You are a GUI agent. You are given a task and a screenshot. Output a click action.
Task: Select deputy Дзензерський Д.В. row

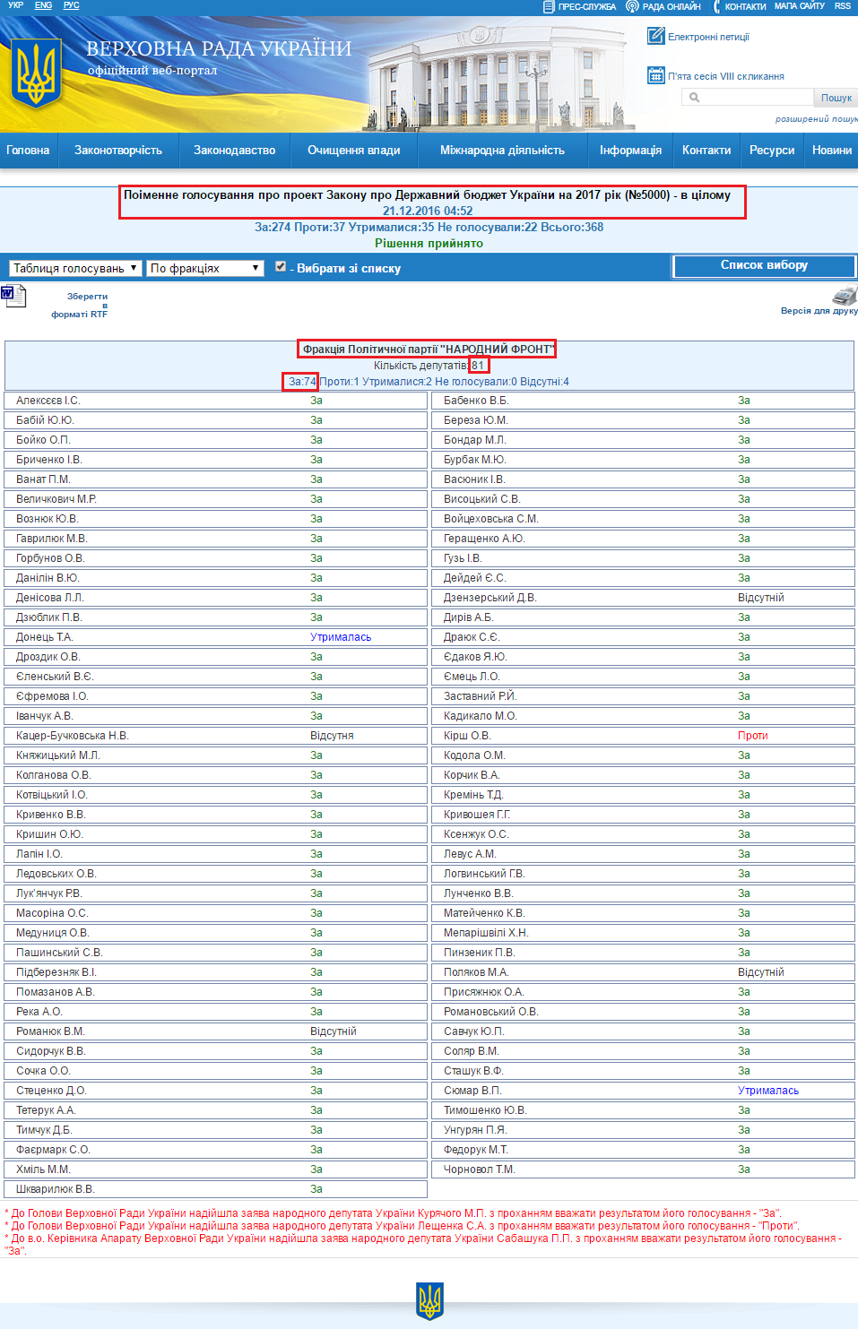click(643, 598)
